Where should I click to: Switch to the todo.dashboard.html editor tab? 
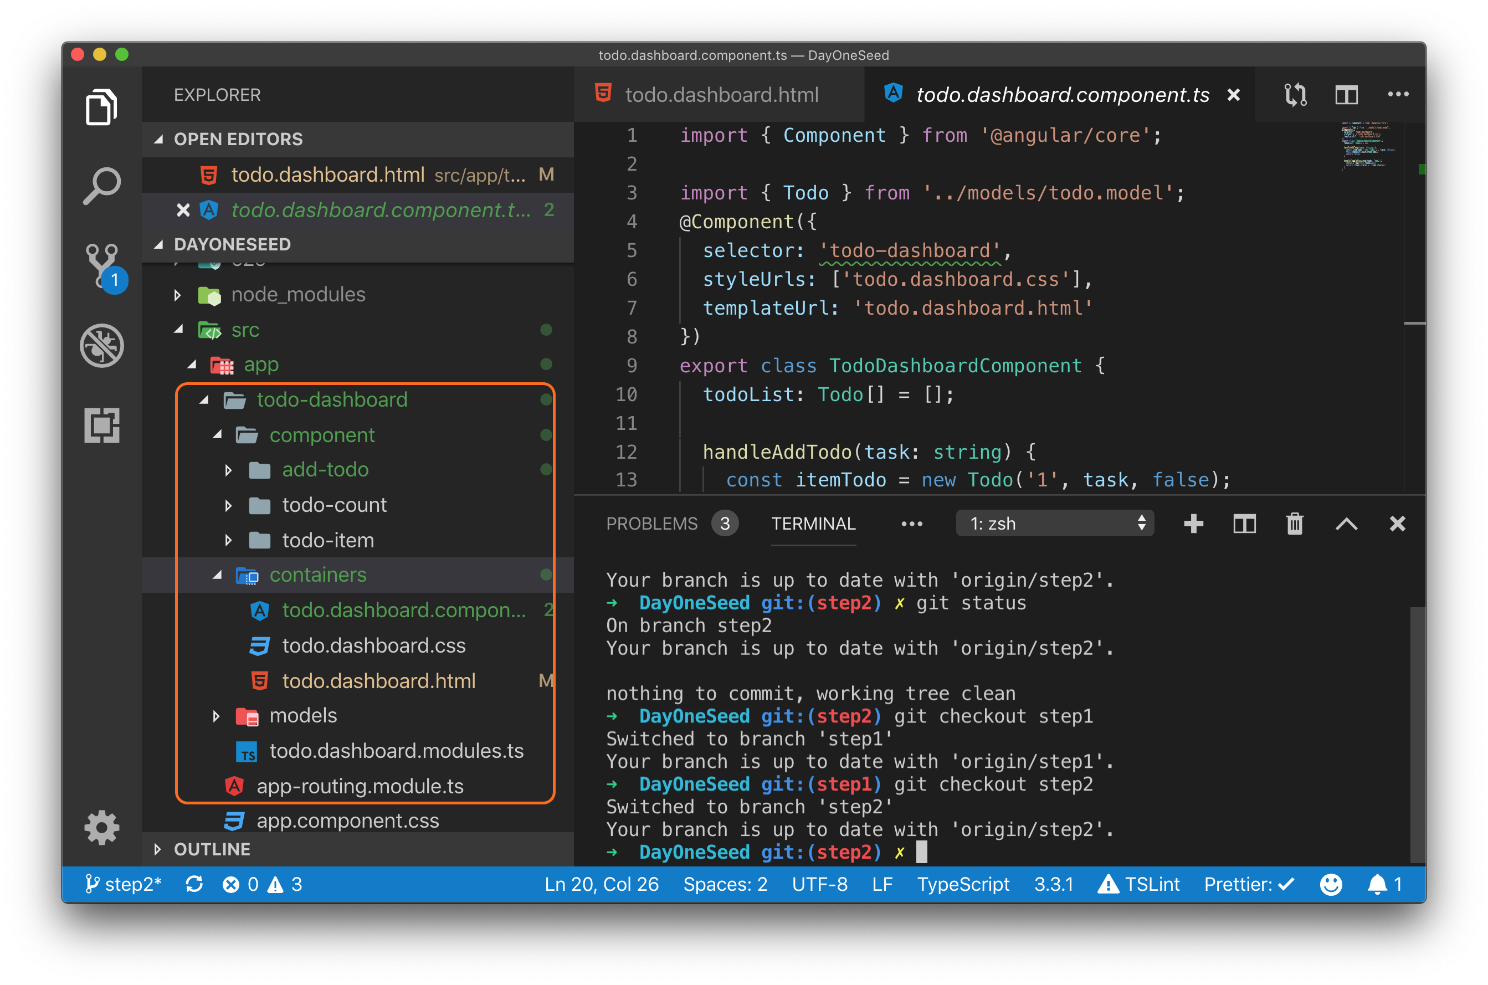click(719, 95)
